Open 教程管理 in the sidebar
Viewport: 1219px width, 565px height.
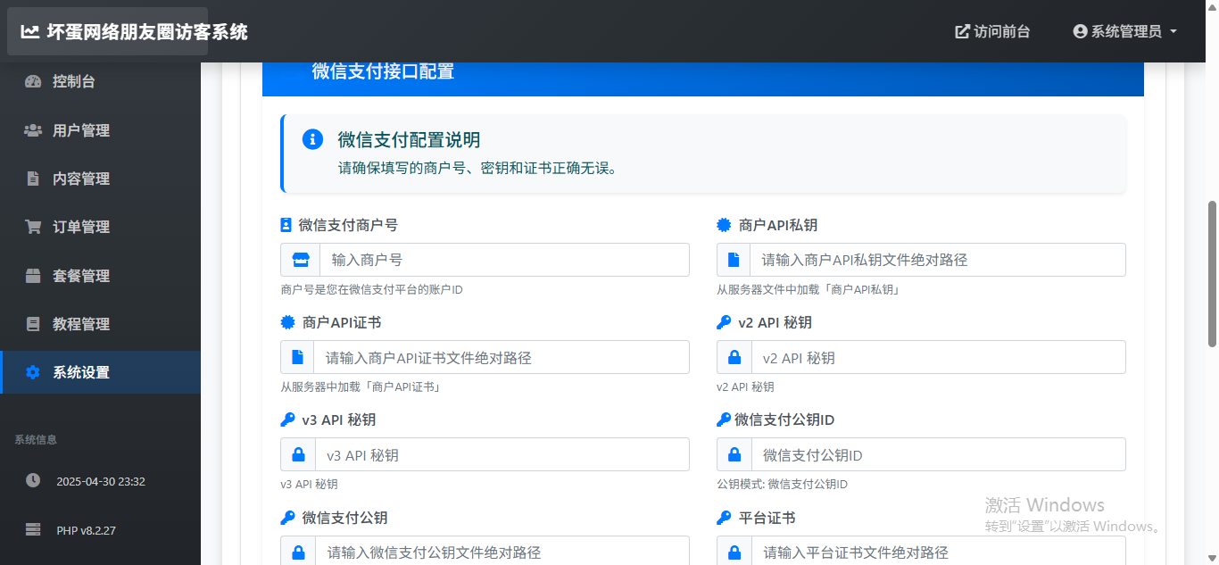click(x=100, y=324)
